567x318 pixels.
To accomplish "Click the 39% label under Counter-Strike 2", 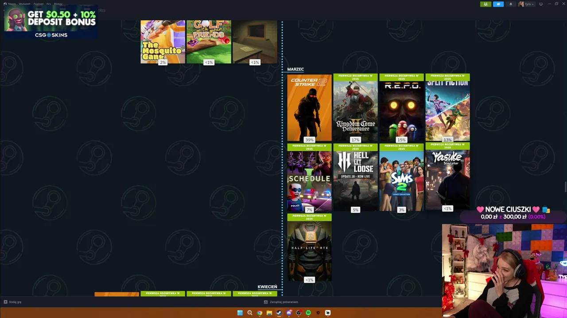I will [x=309, y=140].
